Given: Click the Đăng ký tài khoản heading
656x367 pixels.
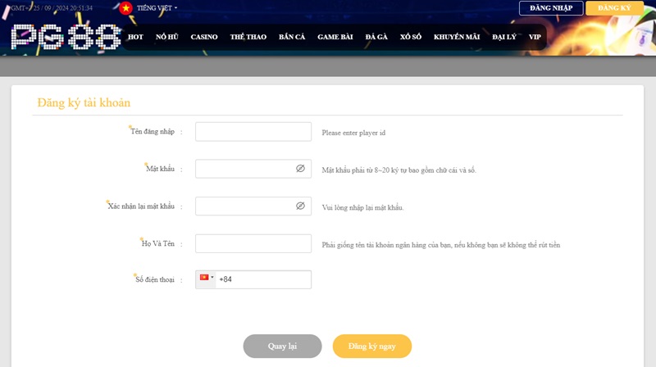Looking at the screenshot, I should (84, 103).
